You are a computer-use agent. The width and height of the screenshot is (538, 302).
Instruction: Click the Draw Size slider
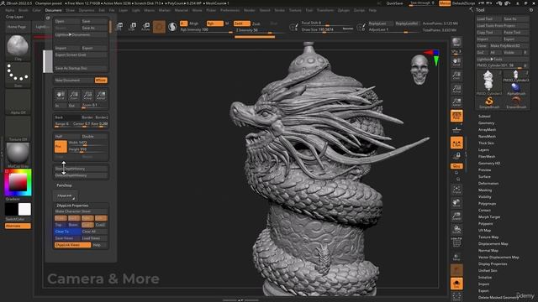click(327, 30)
